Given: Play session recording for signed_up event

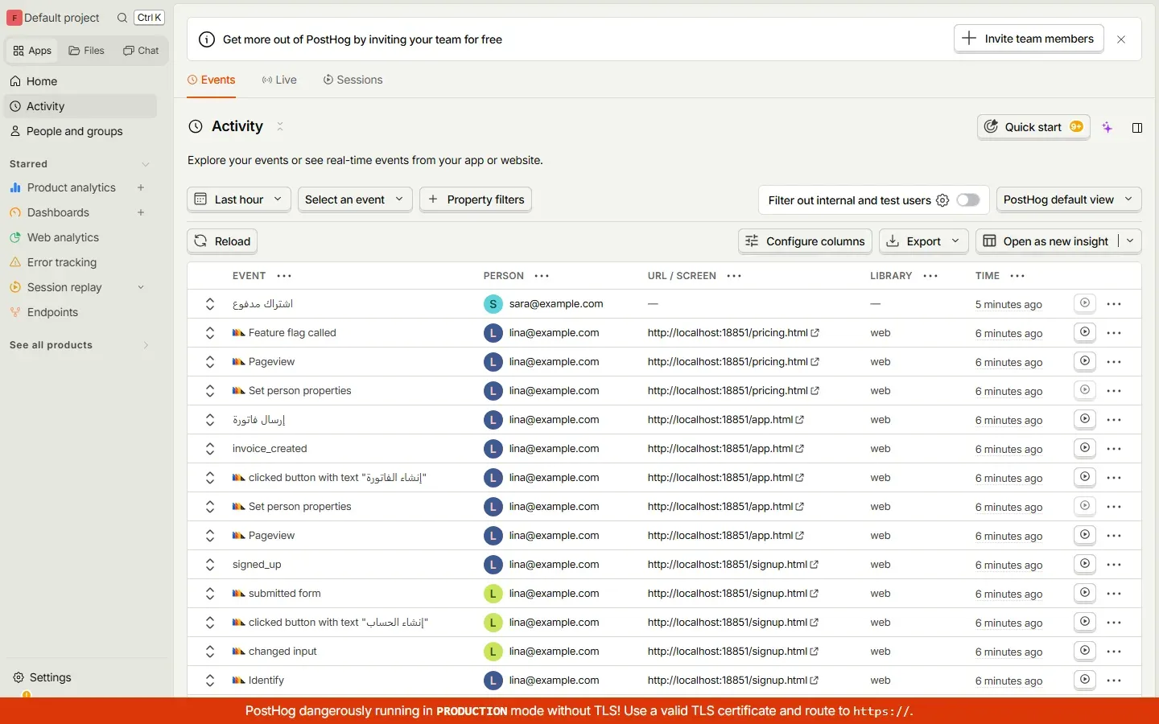Looking at the screenshot, I should (x=1085, y=564).
